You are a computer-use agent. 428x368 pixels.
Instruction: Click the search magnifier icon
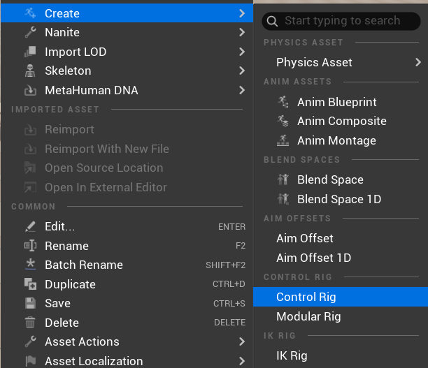(x=272, y=21)
